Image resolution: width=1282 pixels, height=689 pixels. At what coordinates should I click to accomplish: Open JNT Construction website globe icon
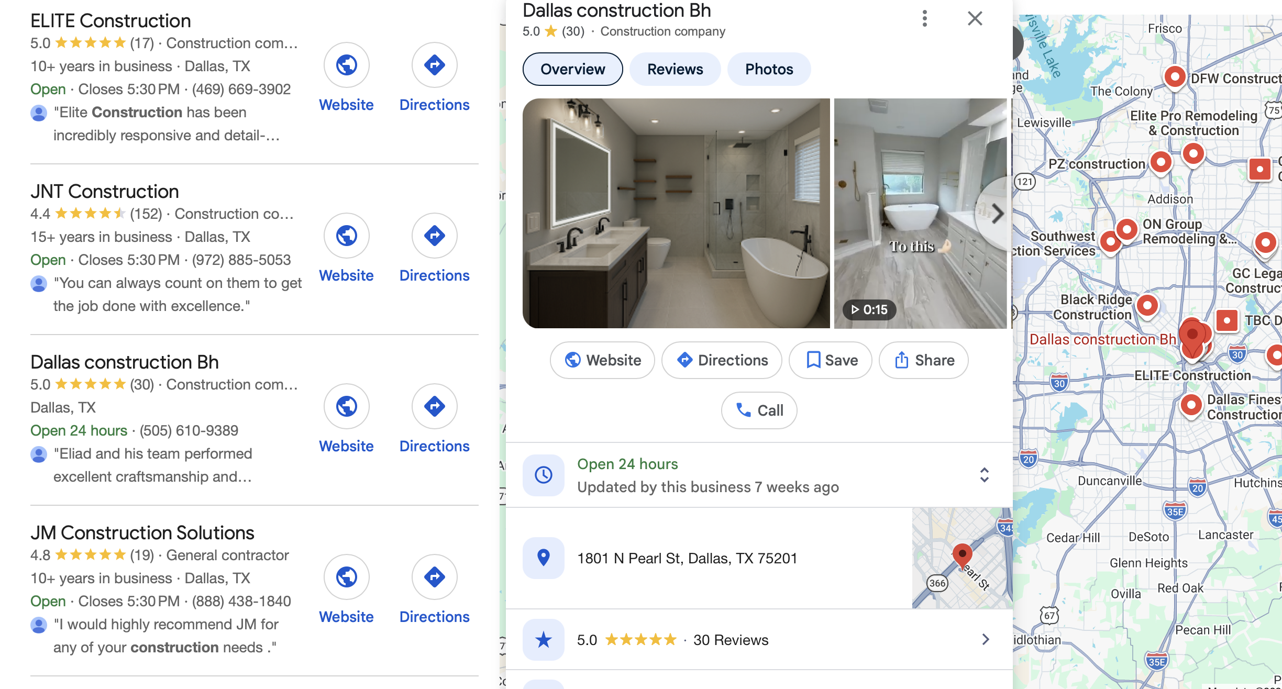347,236
